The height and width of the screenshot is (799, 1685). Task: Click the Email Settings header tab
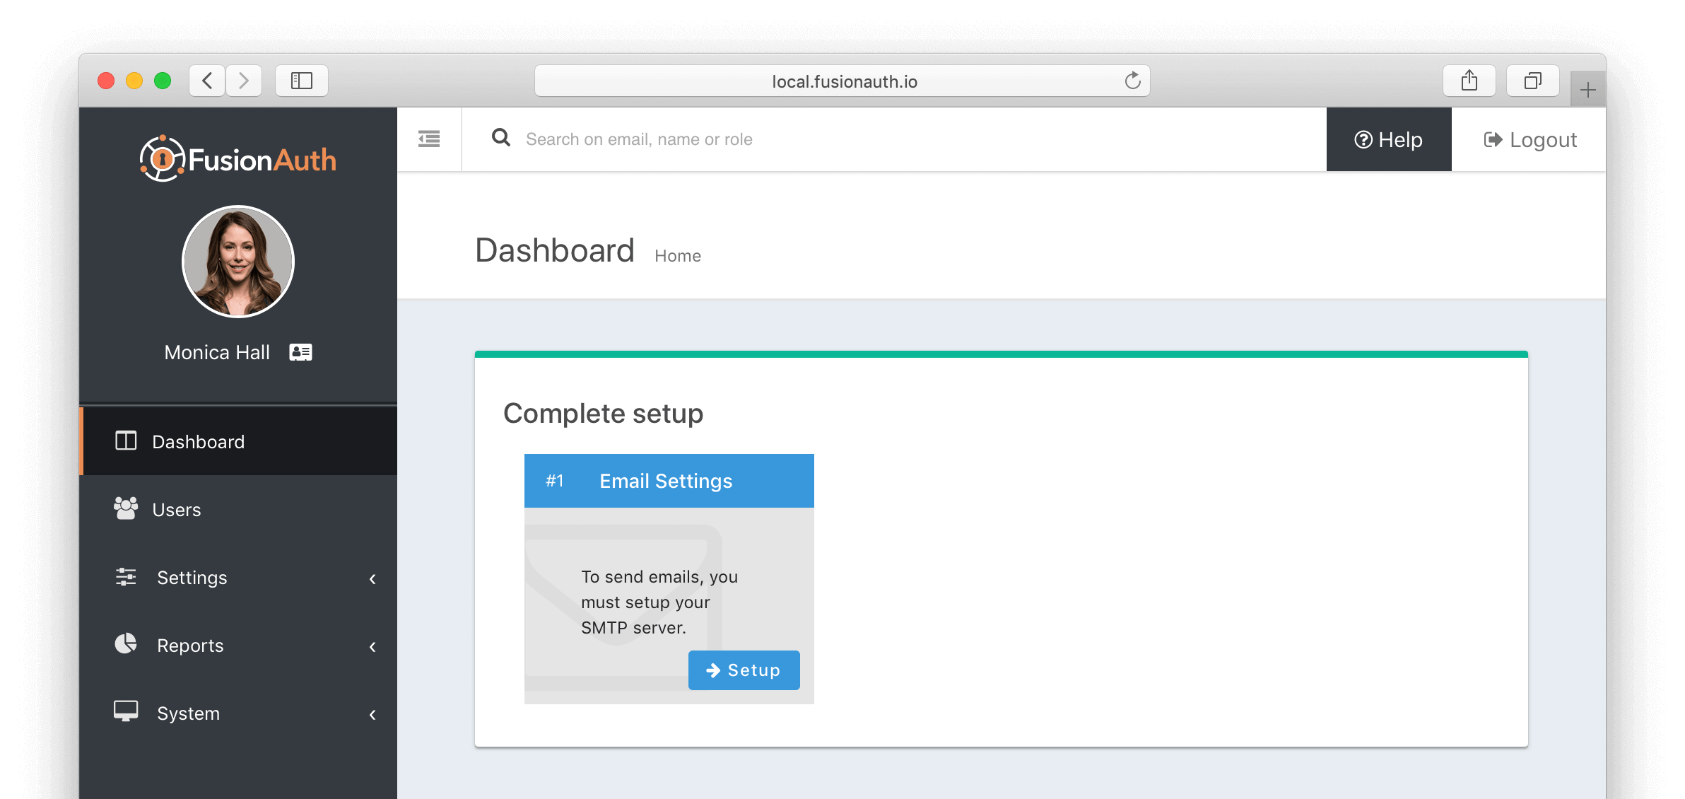(x=667, y=481)
